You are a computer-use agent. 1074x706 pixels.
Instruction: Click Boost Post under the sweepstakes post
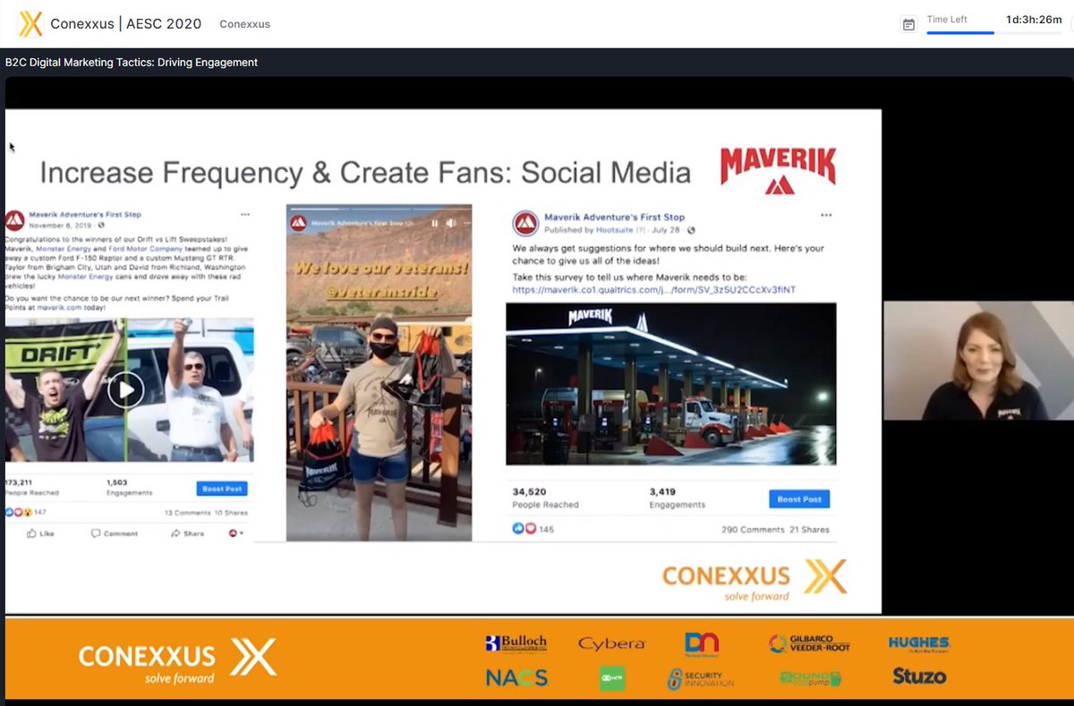click(221, 489)
